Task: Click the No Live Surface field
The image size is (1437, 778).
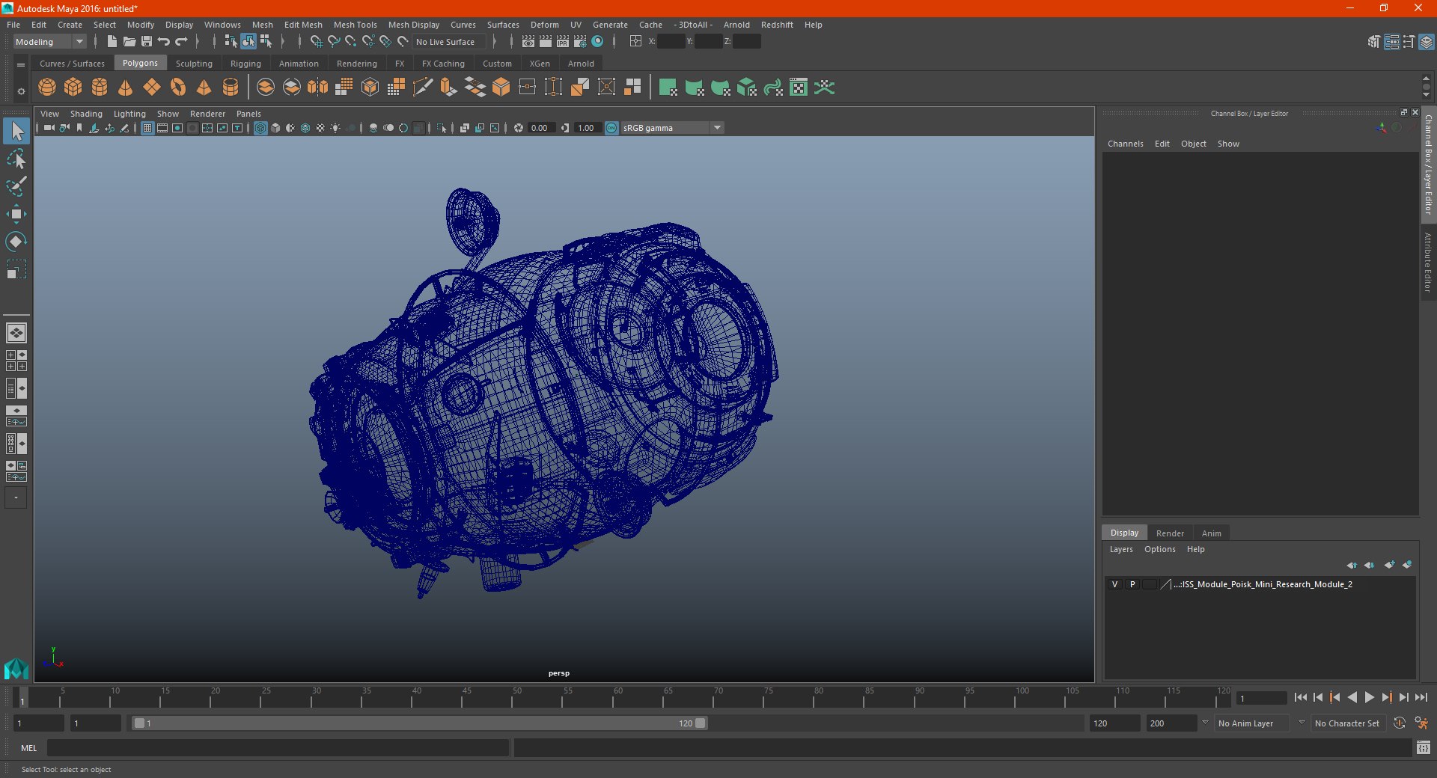Action: [x=449, y=42]
